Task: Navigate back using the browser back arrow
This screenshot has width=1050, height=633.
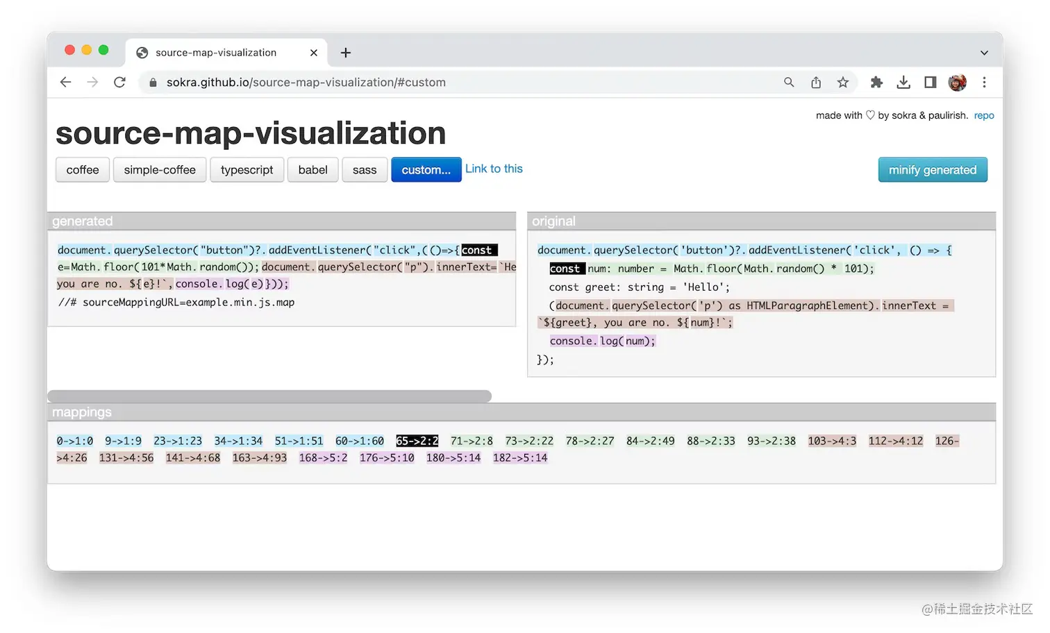Action: click(65, 82)
